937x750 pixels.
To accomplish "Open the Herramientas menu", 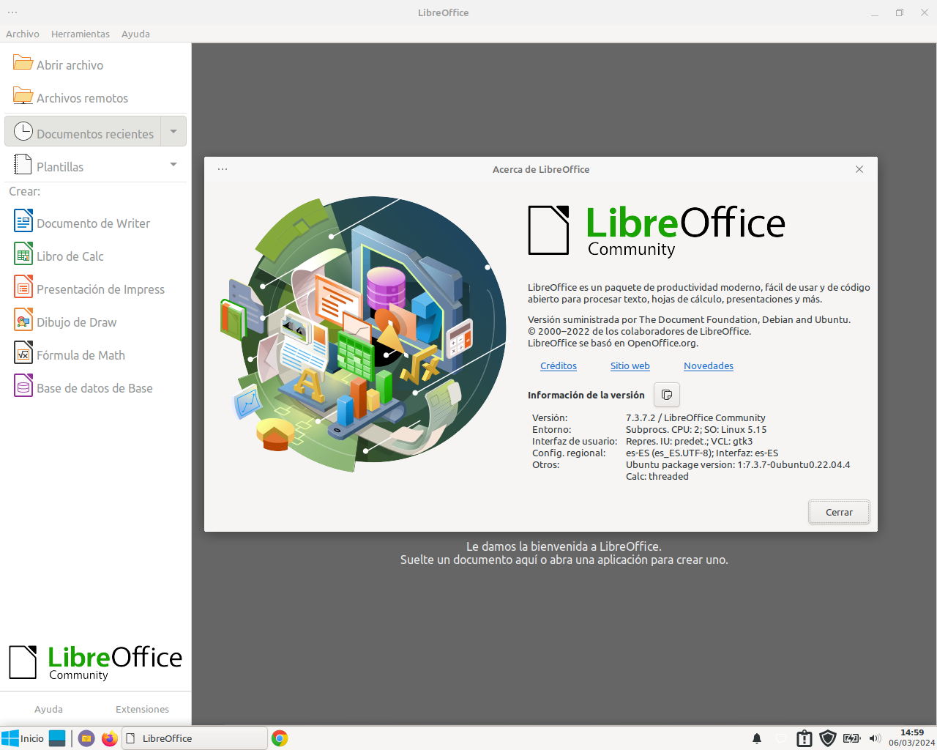I will tap(81, 34).
